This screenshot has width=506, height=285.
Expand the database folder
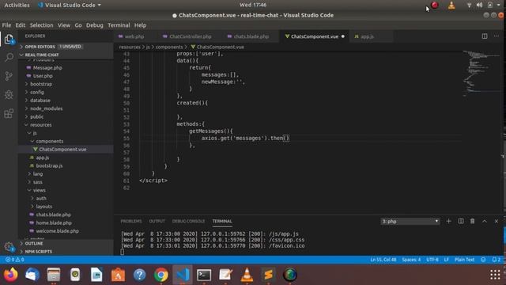click(x=40, y=101)
